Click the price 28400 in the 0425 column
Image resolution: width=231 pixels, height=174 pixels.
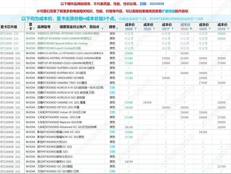203,117
